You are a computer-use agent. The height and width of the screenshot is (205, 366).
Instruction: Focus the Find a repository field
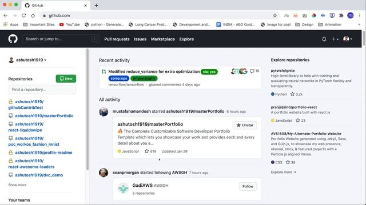(42, 89)
